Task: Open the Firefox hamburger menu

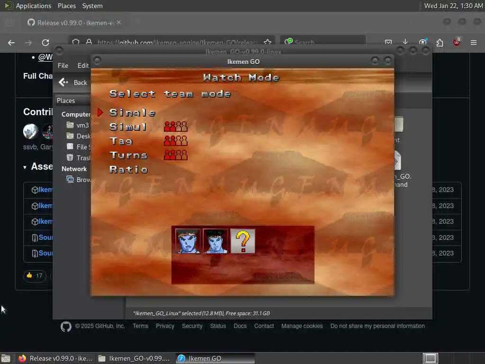Action: [x=474, y=42]
